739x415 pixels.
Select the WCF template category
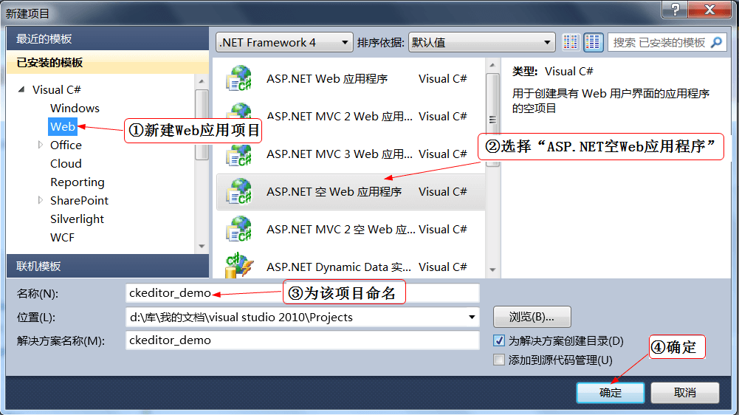[62, 237]
